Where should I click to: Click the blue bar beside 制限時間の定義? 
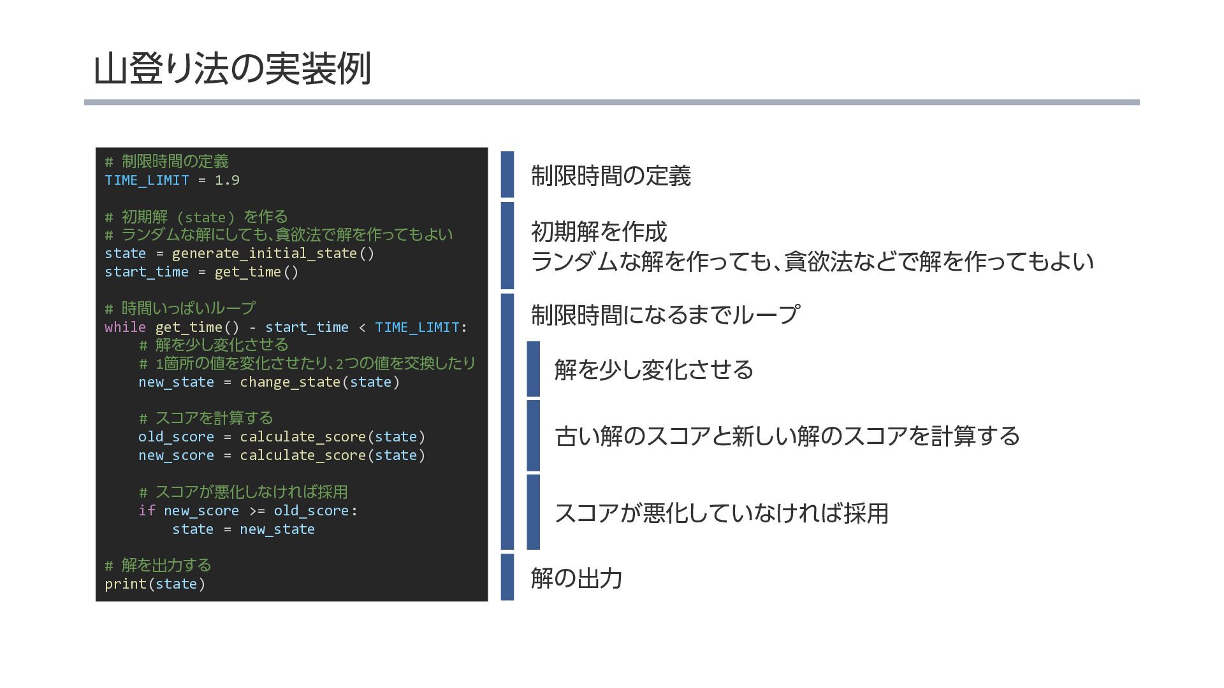pyautogui.click(x=507, y=174)
